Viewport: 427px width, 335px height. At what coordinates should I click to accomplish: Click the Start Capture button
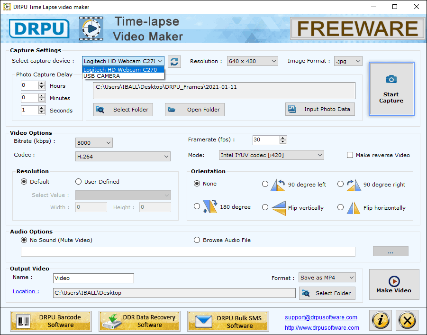tap(391, 89)
